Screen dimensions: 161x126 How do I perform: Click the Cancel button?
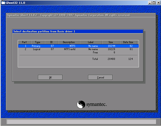(x=100, y=77)
